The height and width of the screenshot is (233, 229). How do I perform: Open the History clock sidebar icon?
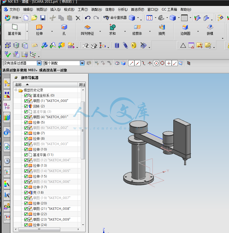point(7,161)
